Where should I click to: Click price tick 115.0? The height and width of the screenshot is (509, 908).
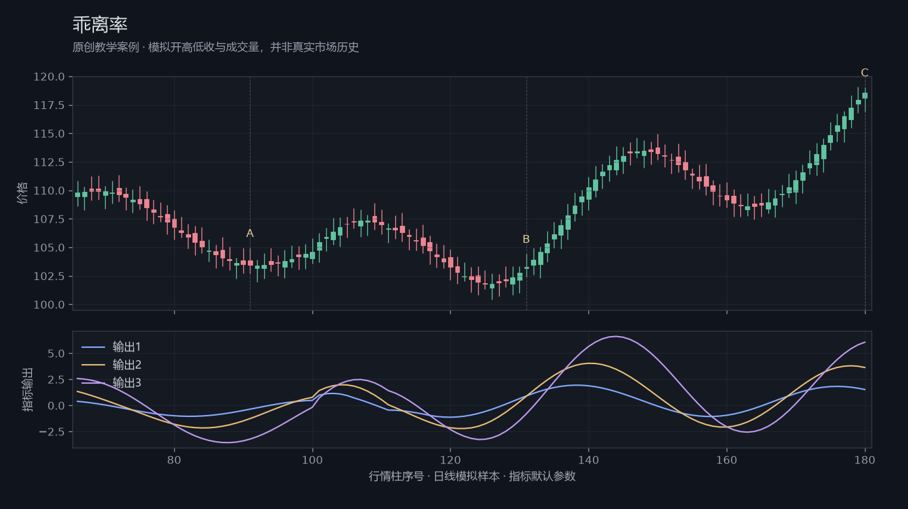(50, 134)
